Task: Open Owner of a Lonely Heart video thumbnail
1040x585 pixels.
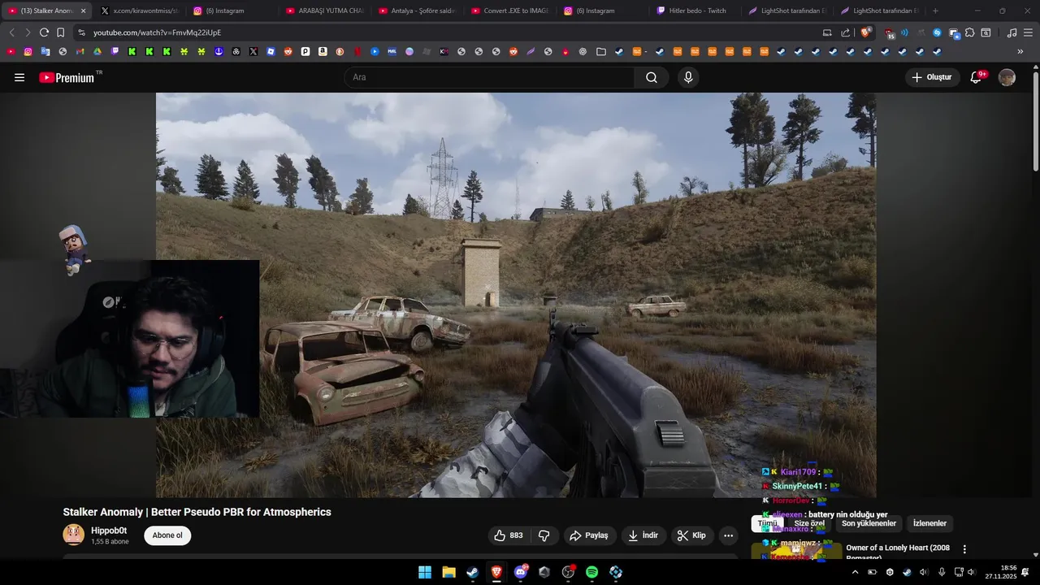Action: click(x=796, y=551)
